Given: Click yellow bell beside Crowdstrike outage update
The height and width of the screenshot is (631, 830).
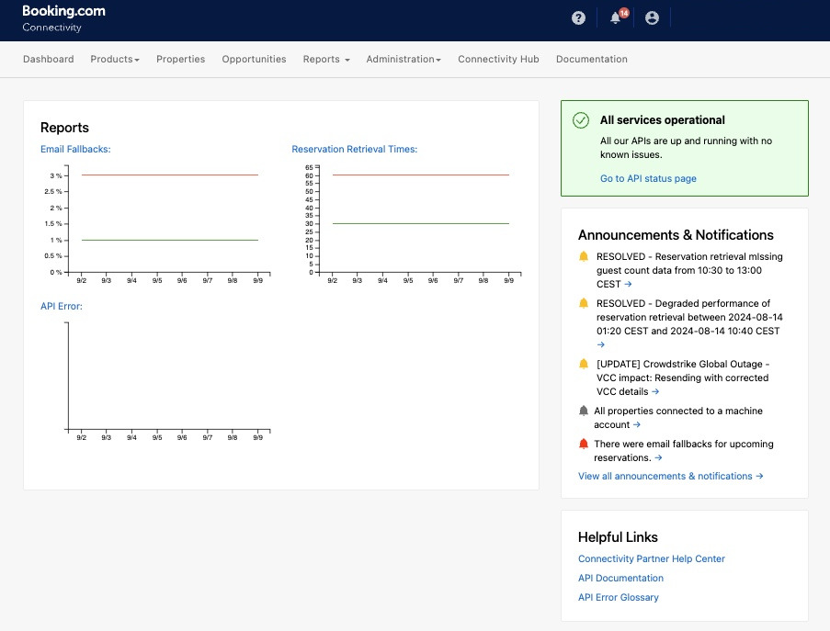Looking at the screenshot, I should click(584, 364).
